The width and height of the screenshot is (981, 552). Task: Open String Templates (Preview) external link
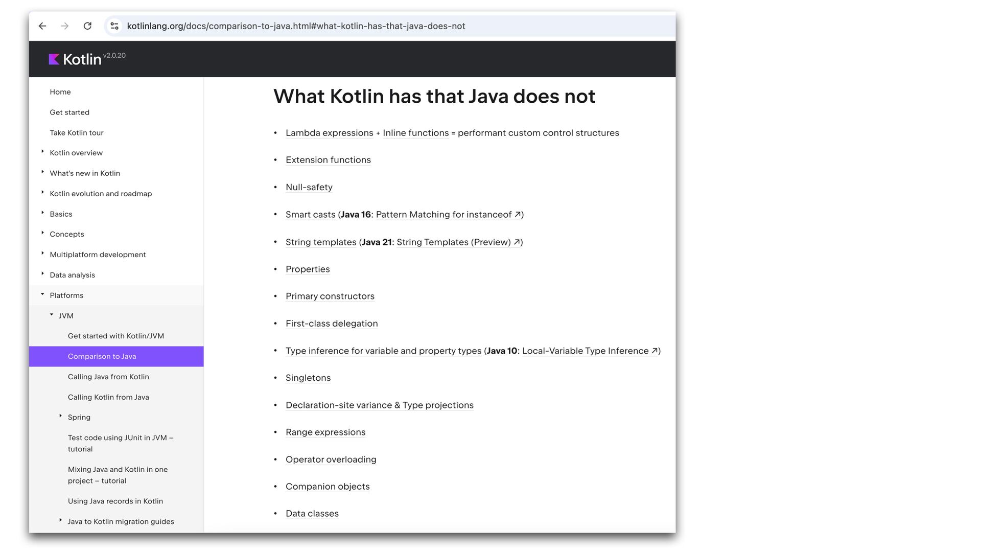(454, 242)
